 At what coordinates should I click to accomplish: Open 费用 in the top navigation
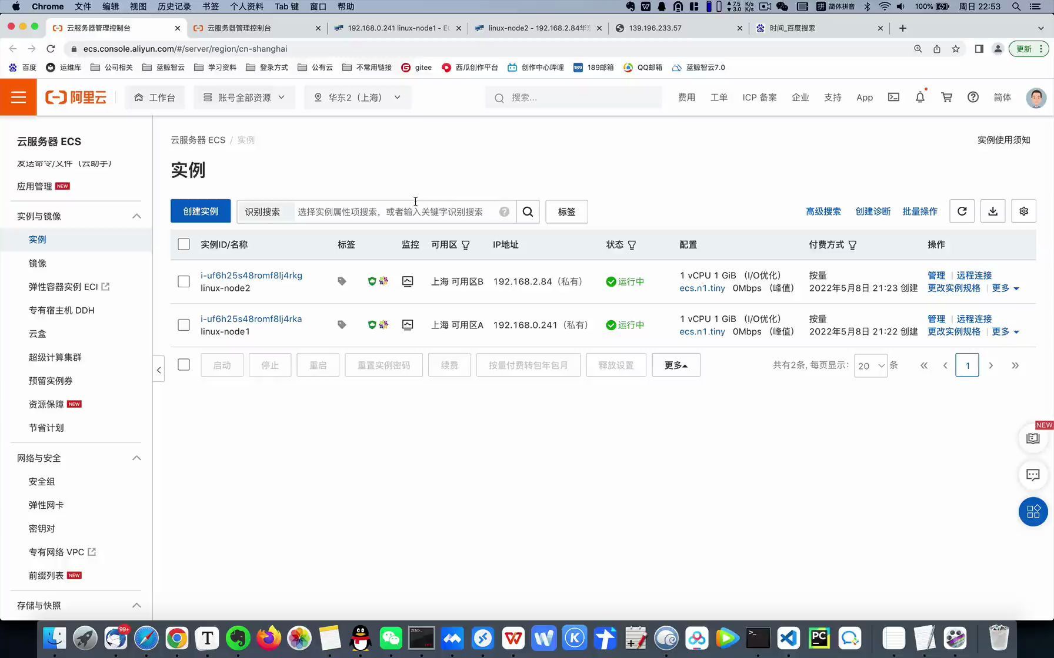(686, 98)
